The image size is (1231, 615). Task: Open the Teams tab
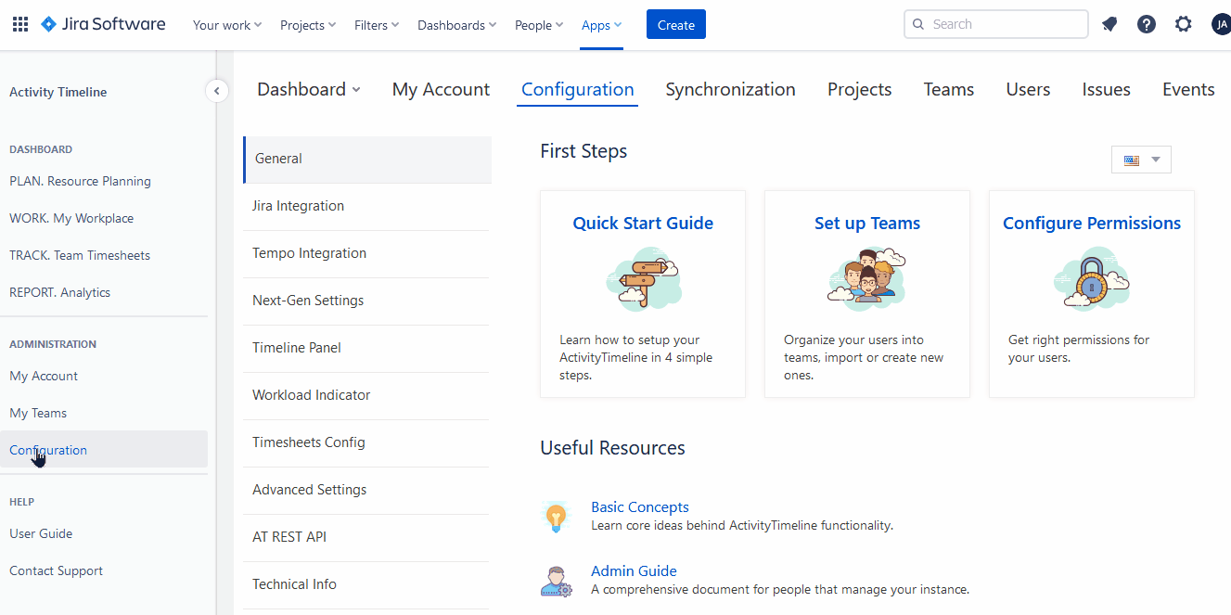point(949,90)
